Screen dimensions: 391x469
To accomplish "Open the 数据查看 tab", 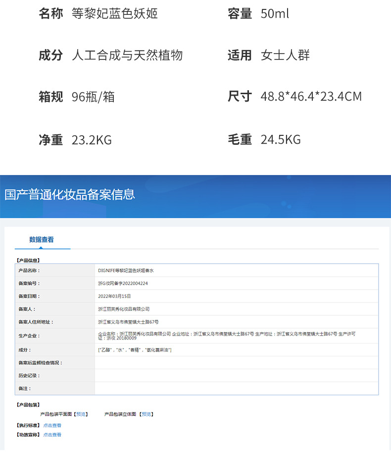I will [42, 239].
